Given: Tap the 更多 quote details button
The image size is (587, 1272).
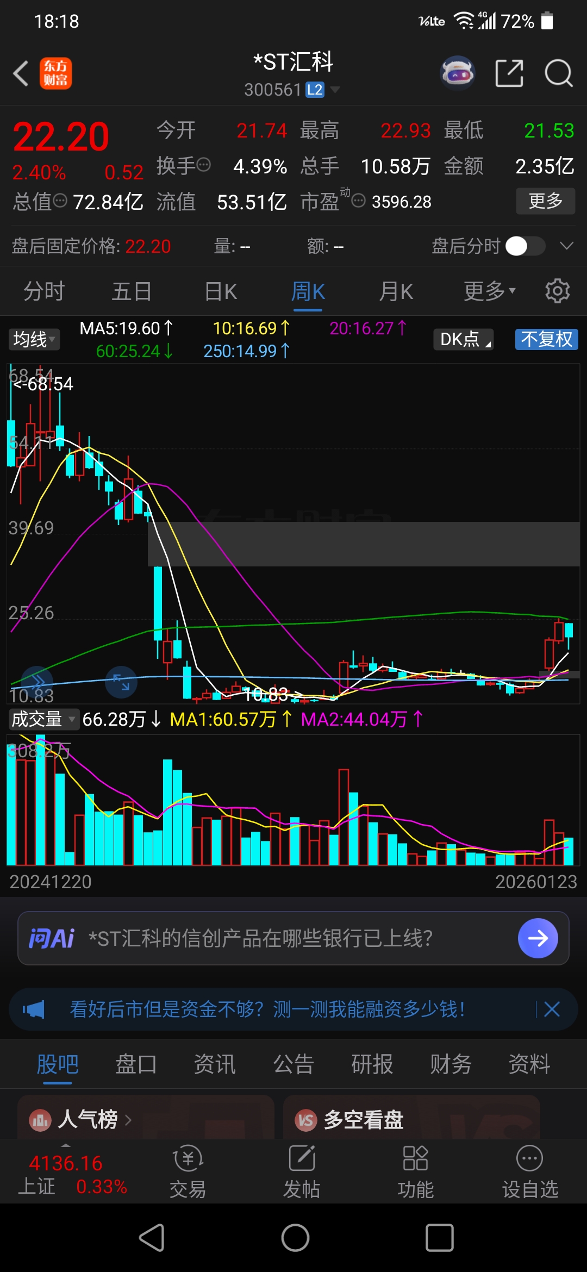Looking at the screenshot, I should click(546, 201).
